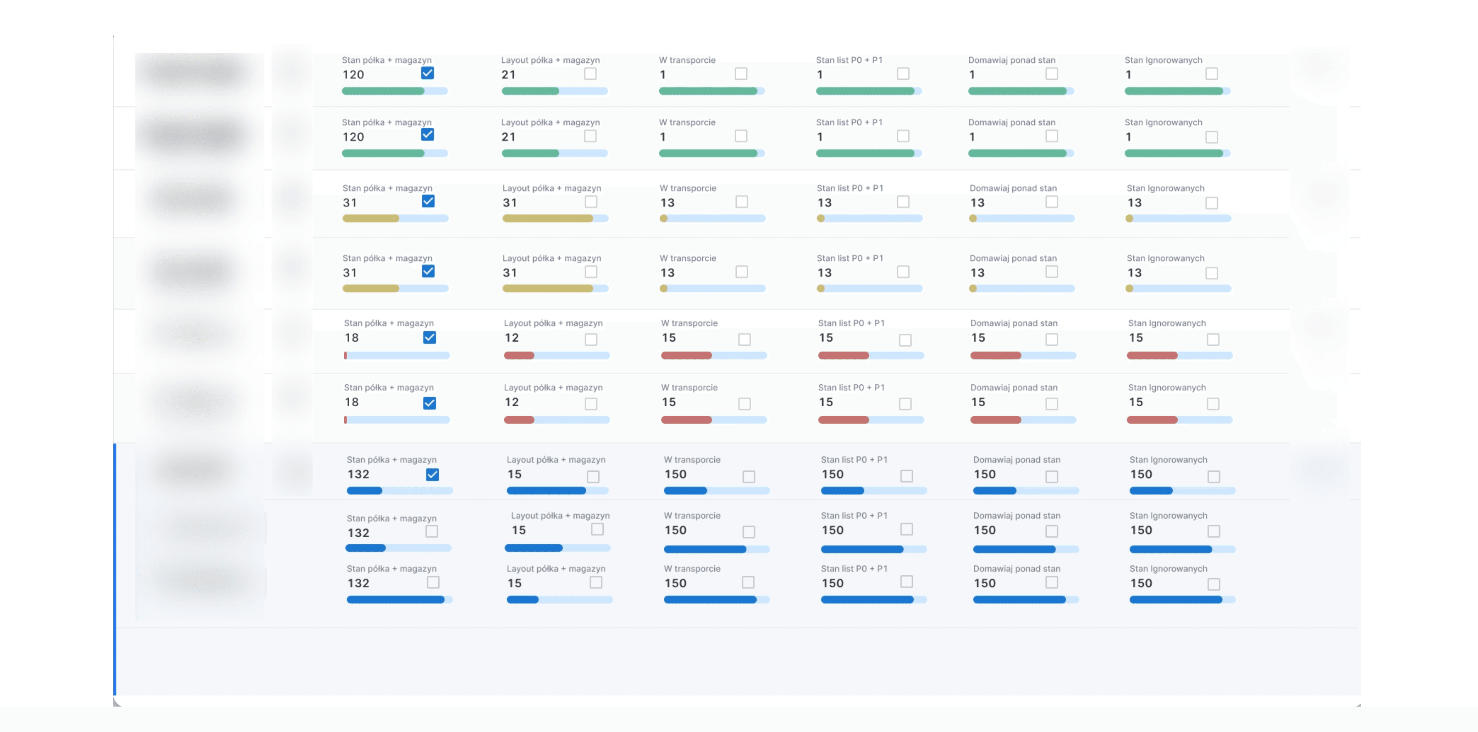The height and width of the screenshot is (732, 1478).
Task: Tick Layout półka + magazyn in first 132 row
Action: (593, 476)
